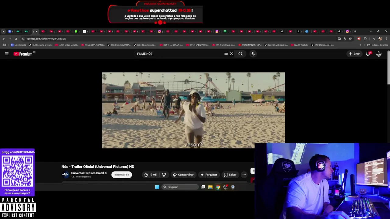Open the (9338) YouTube bookmark
Viewport: 390px width, 219px height.
(x=299, y=45)
